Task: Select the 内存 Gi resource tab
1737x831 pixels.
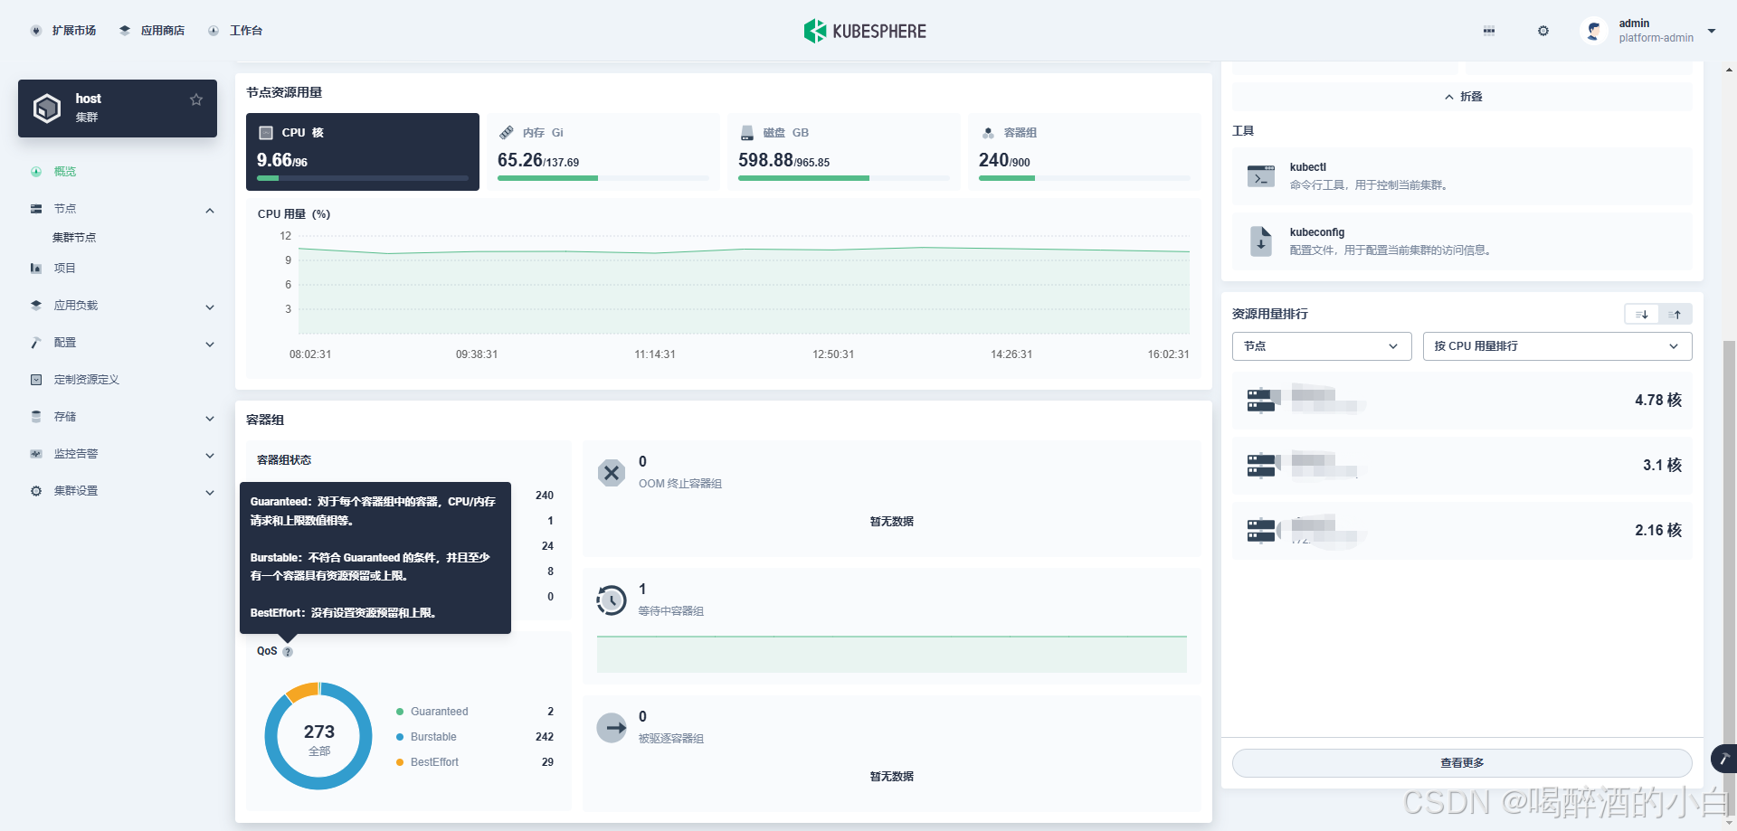Action: (x=603, y=151)
